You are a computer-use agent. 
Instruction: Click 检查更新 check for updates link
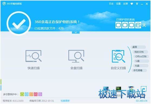coord(65,101)
